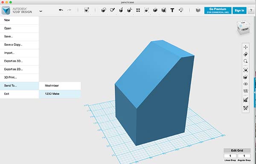Choose Export as 2D... menu entry
This screenshot has height=164, width=256.
point(19,69)
